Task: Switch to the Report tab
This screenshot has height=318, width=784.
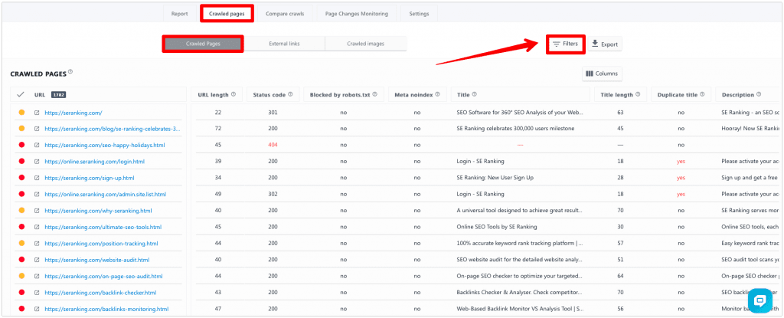Action: pos(179,14)
